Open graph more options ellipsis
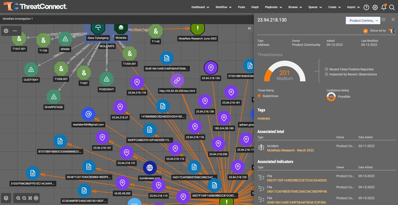 [x=15, y=31]
